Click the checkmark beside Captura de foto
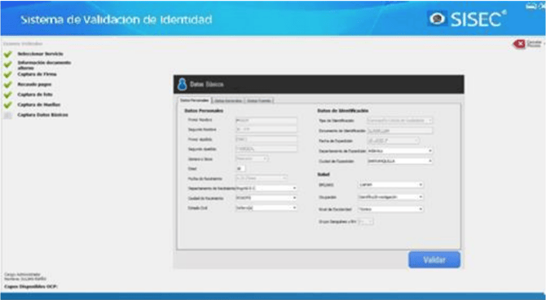Viewport: 546px width, 300px height. [7, 95]
